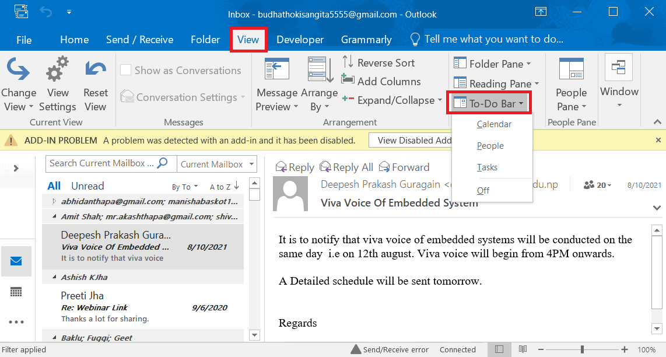Expand the folder pane chevron
The width and height of the screenshot is (666, 357).
16,168
